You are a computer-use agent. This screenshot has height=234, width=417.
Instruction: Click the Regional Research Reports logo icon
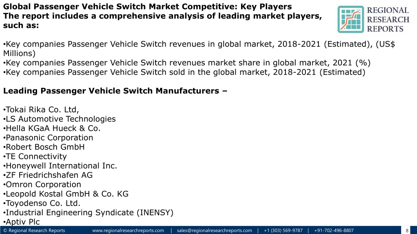pos(351,19)
